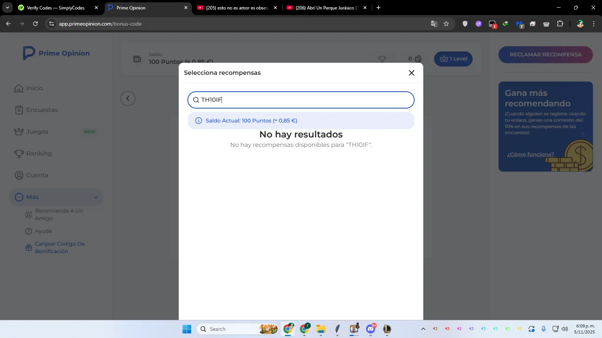602x338 pixels.
Task: Close the Prime Opinion browser tab
Action: (186, 8)
